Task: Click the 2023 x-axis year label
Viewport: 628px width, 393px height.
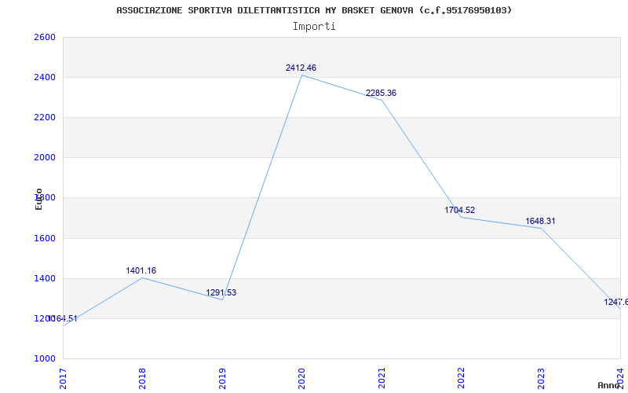Action: click(541, 379)
